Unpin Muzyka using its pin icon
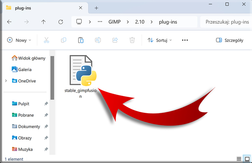Viewport: 252px width, 163px height. pos(46,149)
